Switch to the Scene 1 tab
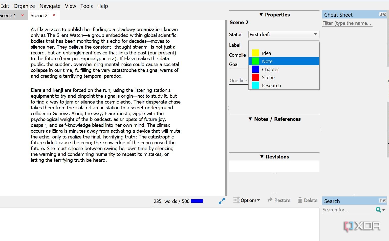 (x=8, y=15)
